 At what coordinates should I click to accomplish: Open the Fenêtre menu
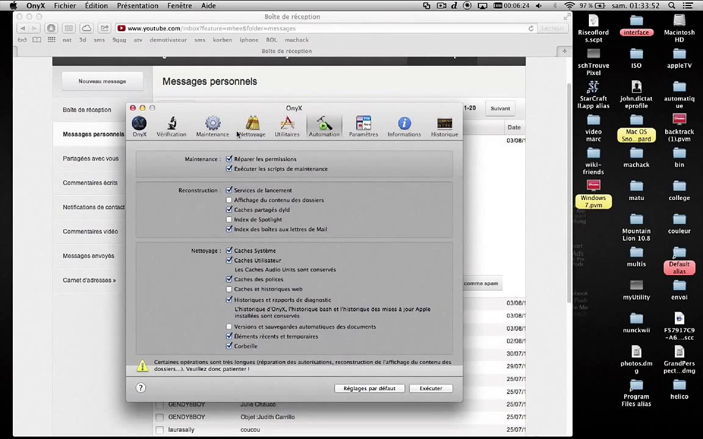tap(180, 5)
